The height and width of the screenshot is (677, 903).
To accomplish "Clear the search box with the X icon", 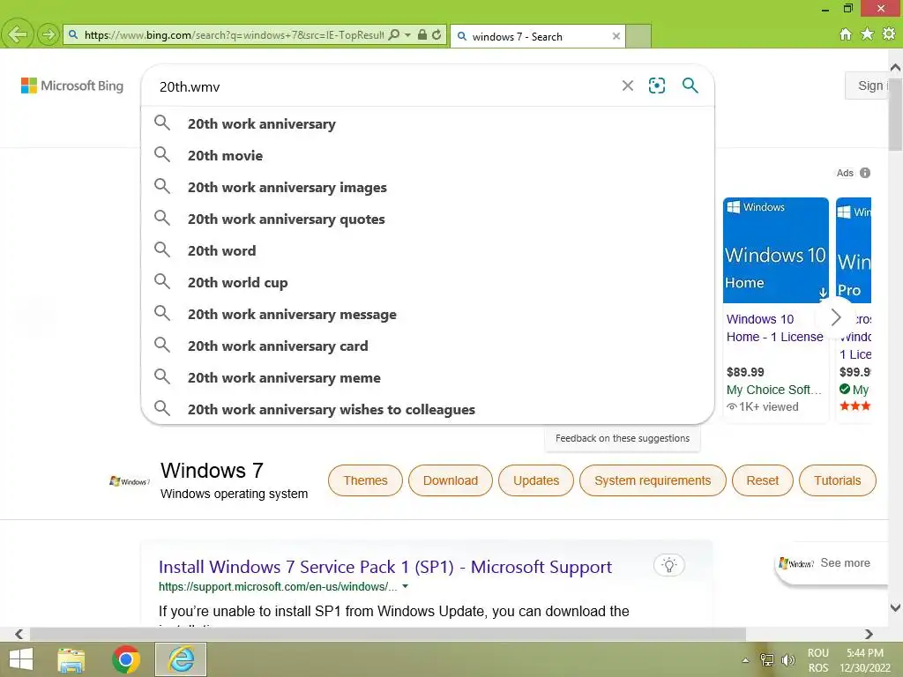I will coord(628,86).
